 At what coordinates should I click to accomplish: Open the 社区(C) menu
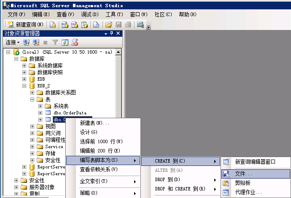[x=163, y=14]
